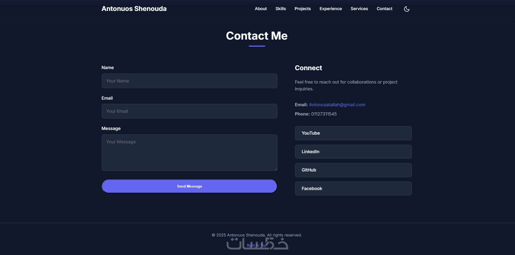Open the Experience nav item
The image size is (515, 255).
click(x=330, y=9)
